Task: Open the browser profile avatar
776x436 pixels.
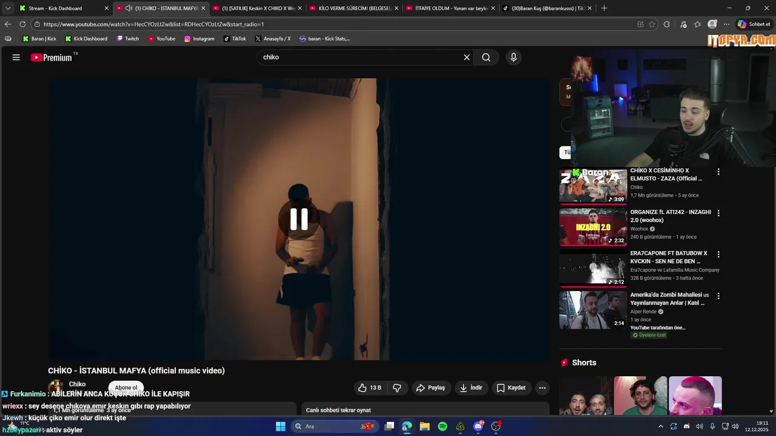Action: [712, 24]
